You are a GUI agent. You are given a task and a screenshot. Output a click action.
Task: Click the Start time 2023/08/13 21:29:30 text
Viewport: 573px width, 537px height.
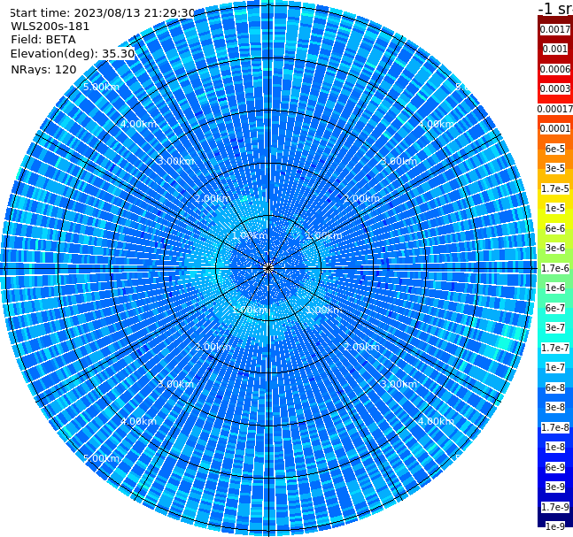click(x=102, y=13)
